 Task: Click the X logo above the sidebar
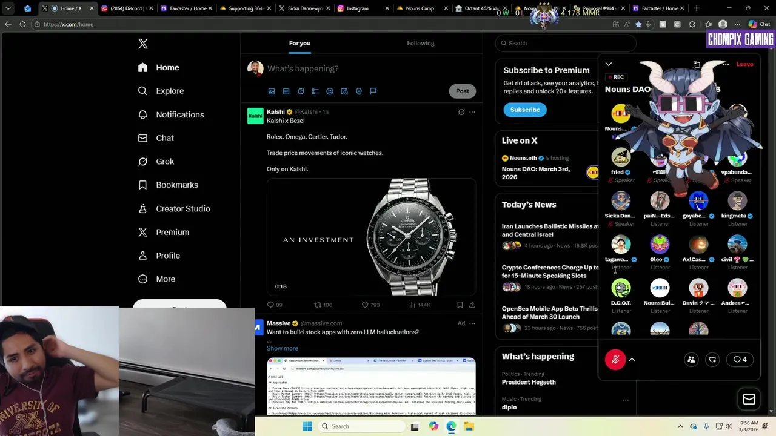coord(143,44)
